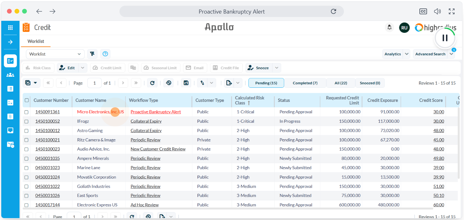Switch to the Completed (7) tab
This screenshot has height=220, width=464.
(x=305, y=83)
